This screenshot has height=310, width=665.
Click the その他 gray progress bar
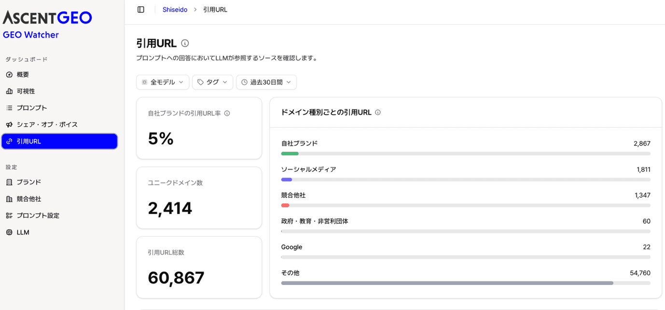coord(447,283)
